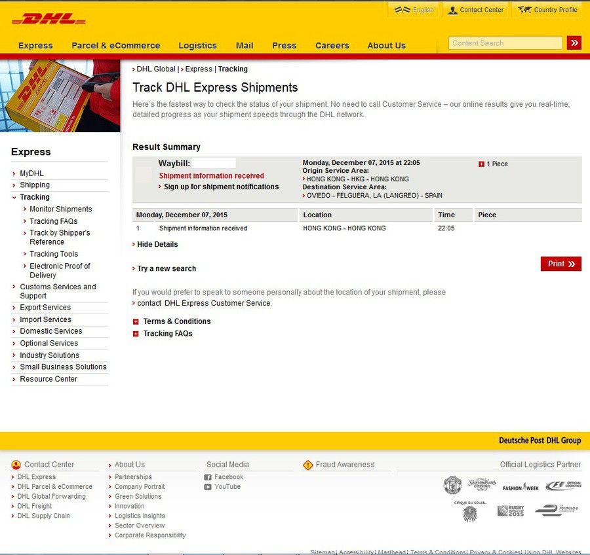The height and width of the screenshot is (555, 590).
Task: Expand Customs Services and Support
Action: point(58,291)
